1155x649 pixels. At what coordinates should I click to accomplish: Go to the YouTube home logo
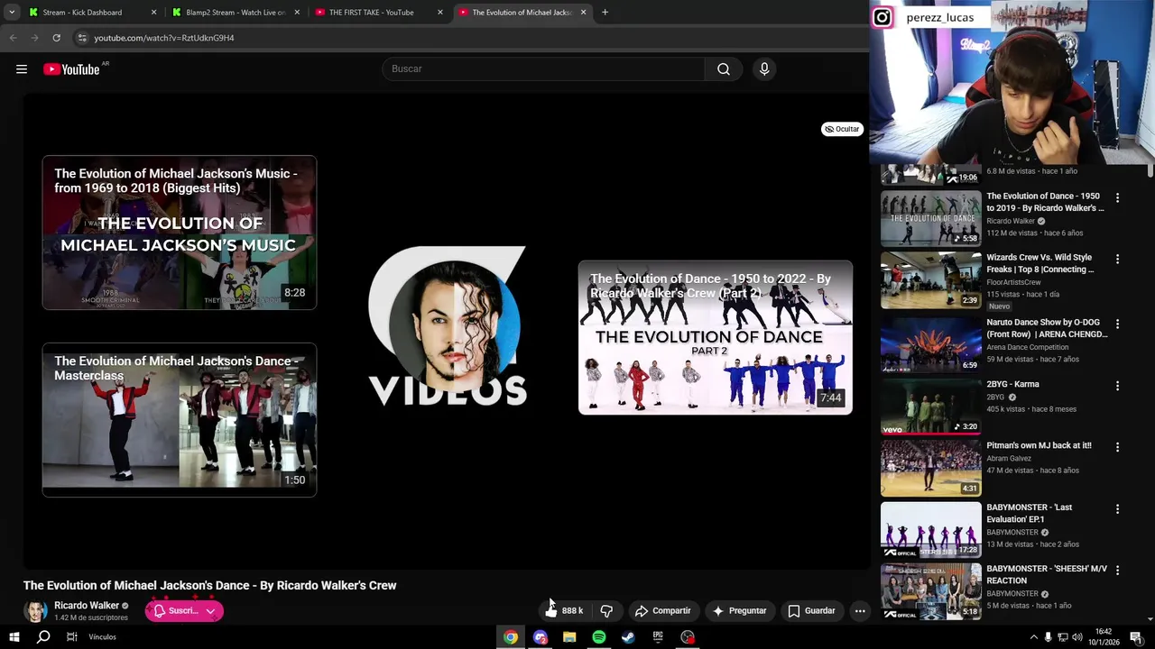71,69
